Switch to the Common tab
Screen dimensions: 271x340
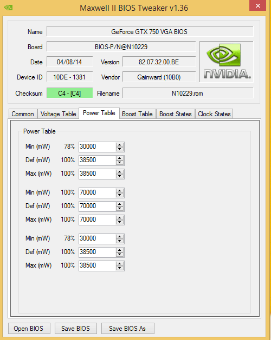[x=23, y=114]
